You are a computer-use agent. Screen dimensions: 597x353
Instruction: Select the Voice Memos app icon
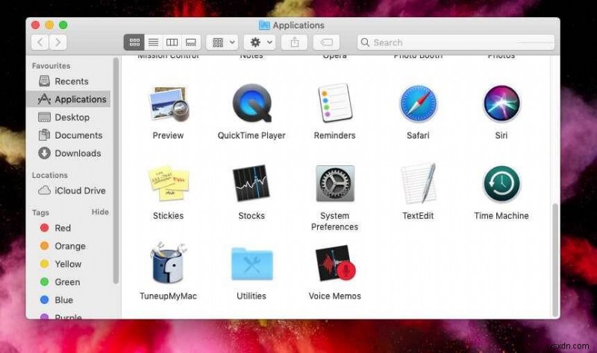click(x=335, y=263)
